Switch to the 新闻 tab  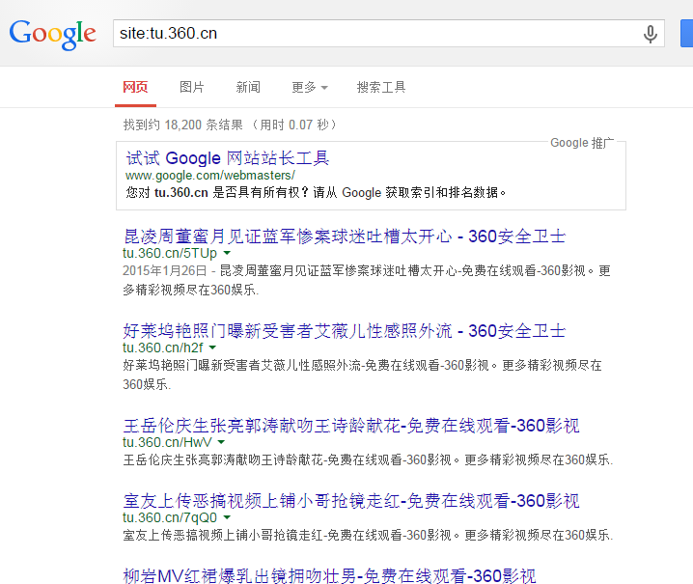tap(248, 87)
